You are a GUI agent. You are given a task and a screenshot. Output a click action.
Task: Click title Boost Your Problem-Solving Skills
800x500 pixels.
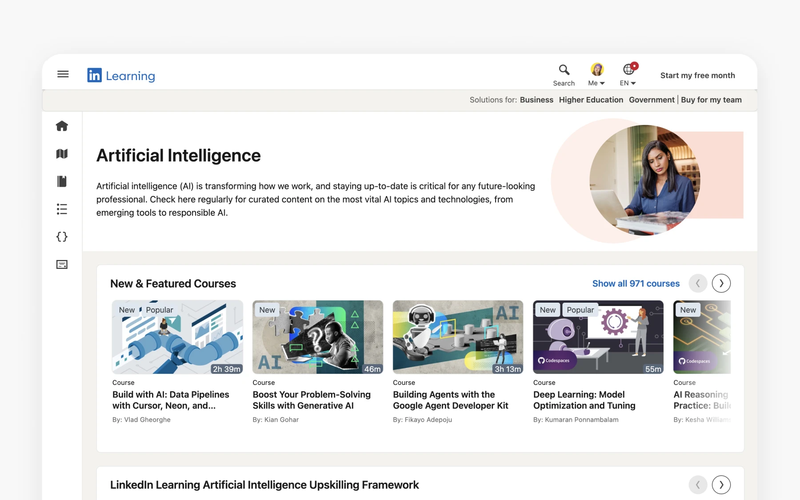[312, 400]
